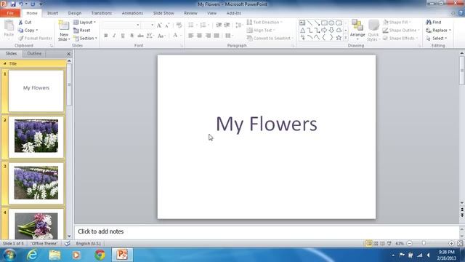
Task: Toggle text Shadow
Action: (x=132, y=36)
